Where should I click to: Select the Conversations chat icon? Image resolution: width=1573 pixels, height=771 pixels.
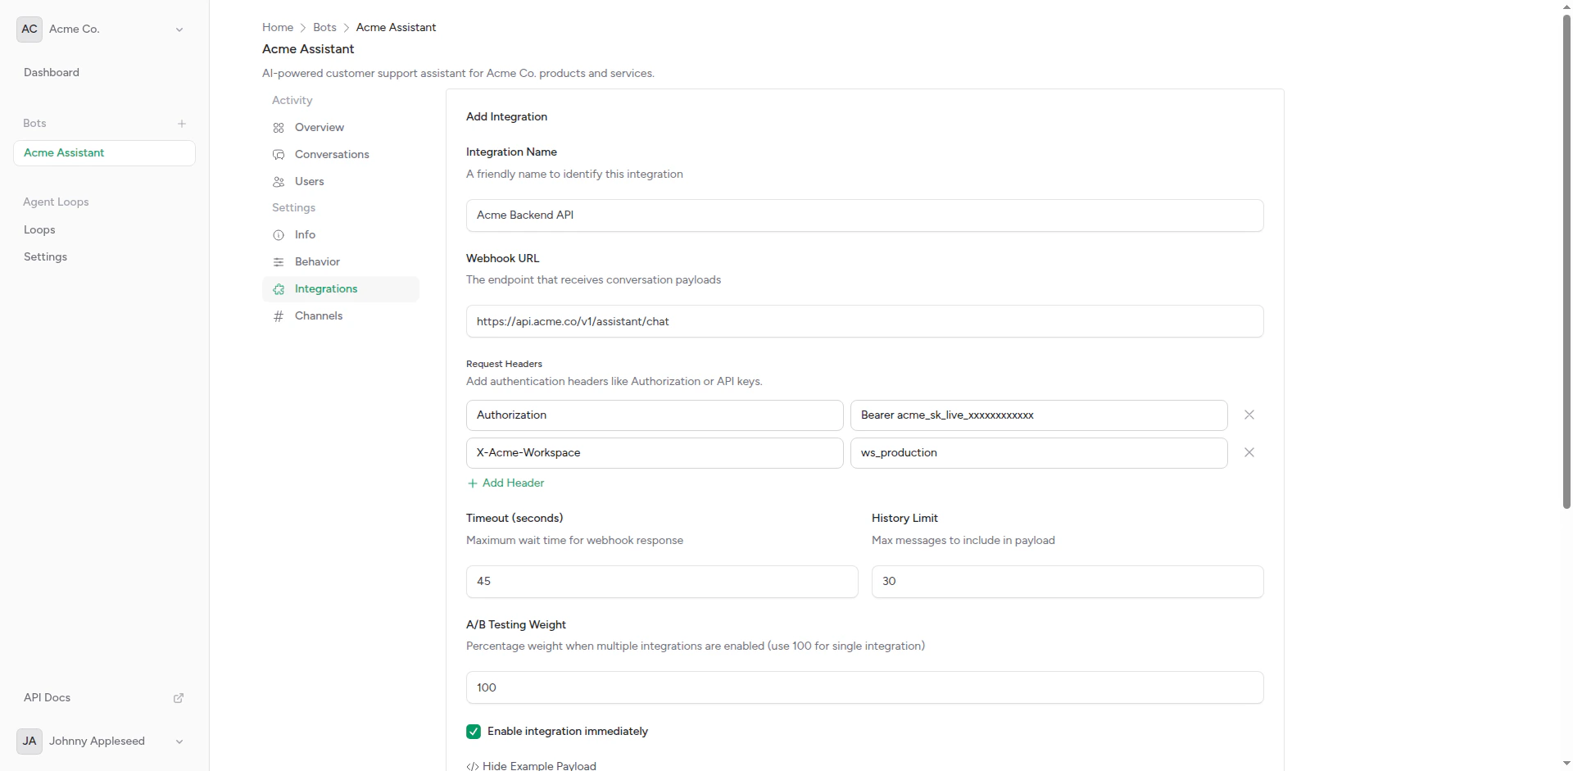(x=279, y=155)
